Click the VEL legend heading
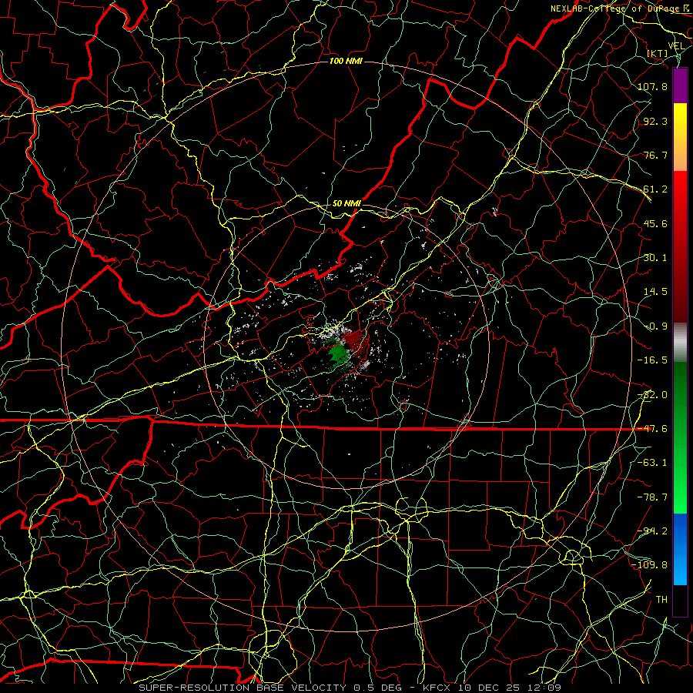693x693 pixels. (676, 46)
